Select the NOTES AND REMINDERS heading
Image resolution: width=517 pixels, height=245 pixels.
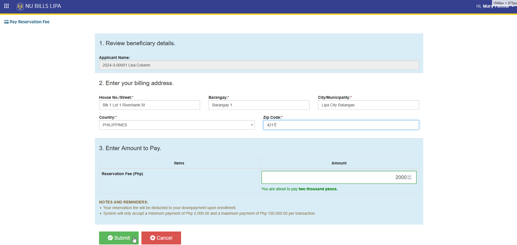(x=123, y=202)
